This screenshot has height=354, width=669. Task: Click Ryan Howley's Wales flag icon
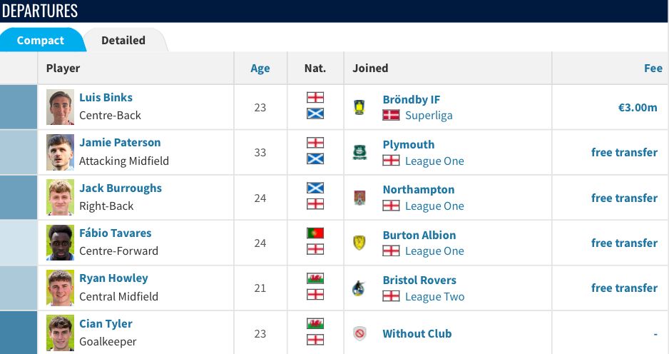pos(315,278)
